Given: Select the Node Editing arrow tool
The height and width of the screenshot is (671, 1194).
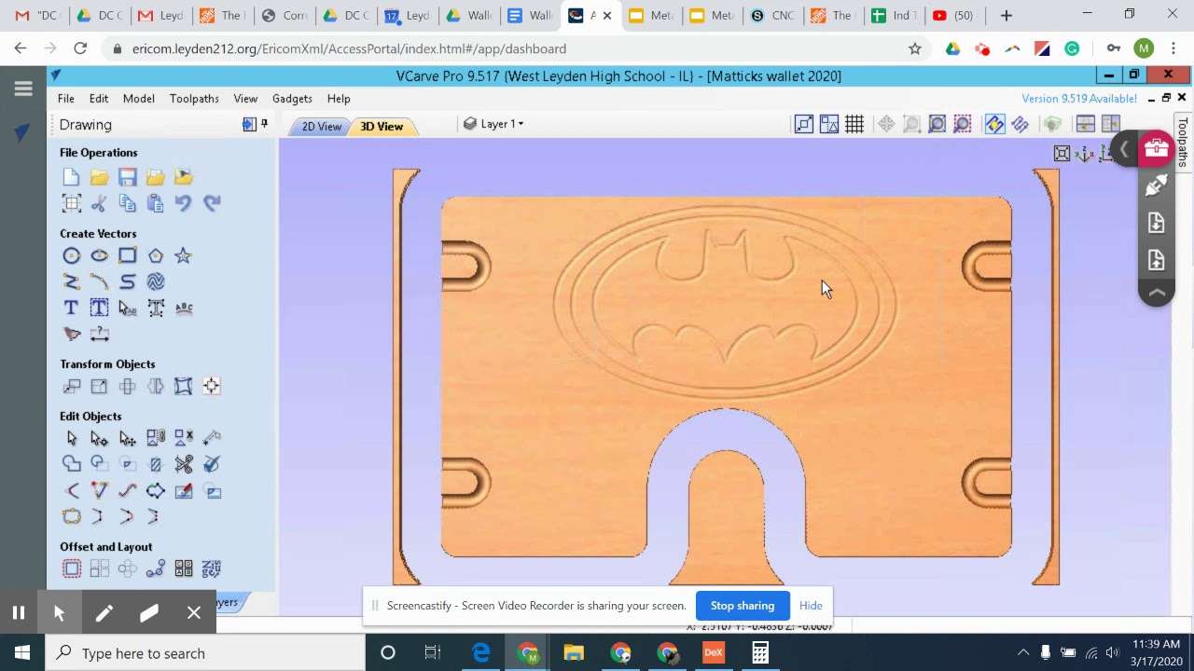Looking at the screenshot, I should (x=100, y=438).
